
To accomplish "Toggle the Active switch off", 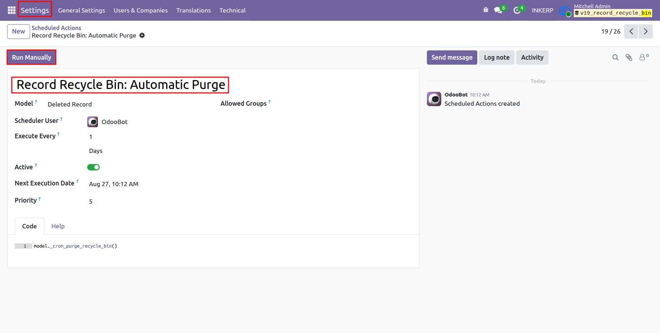I will [93, 167].
